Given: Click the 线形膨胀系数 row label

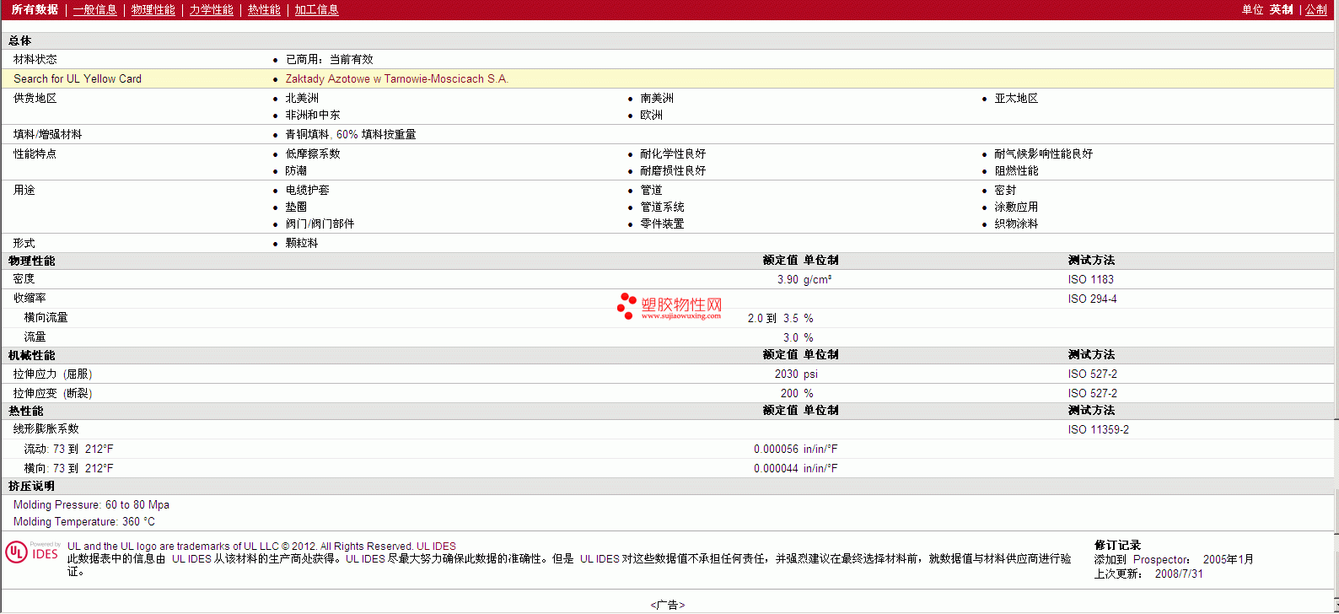Looking at the screenshot, I should 46,428.
